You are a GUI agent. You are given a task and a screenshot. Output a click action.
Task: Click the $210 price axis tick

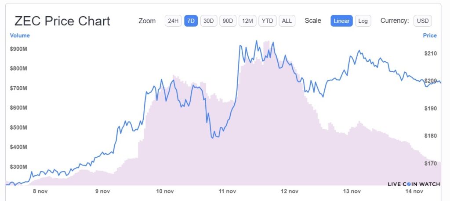(431, 53)
